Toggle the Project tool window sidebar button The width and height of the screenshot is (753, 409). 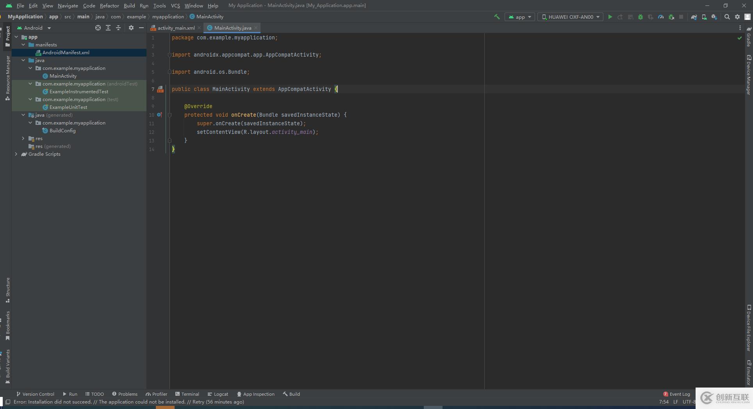(x=7, y=36)
